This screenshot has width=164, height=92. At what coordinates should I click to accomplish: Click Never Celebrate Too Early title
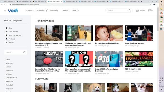pyautogui.click(x=135, y=43)
